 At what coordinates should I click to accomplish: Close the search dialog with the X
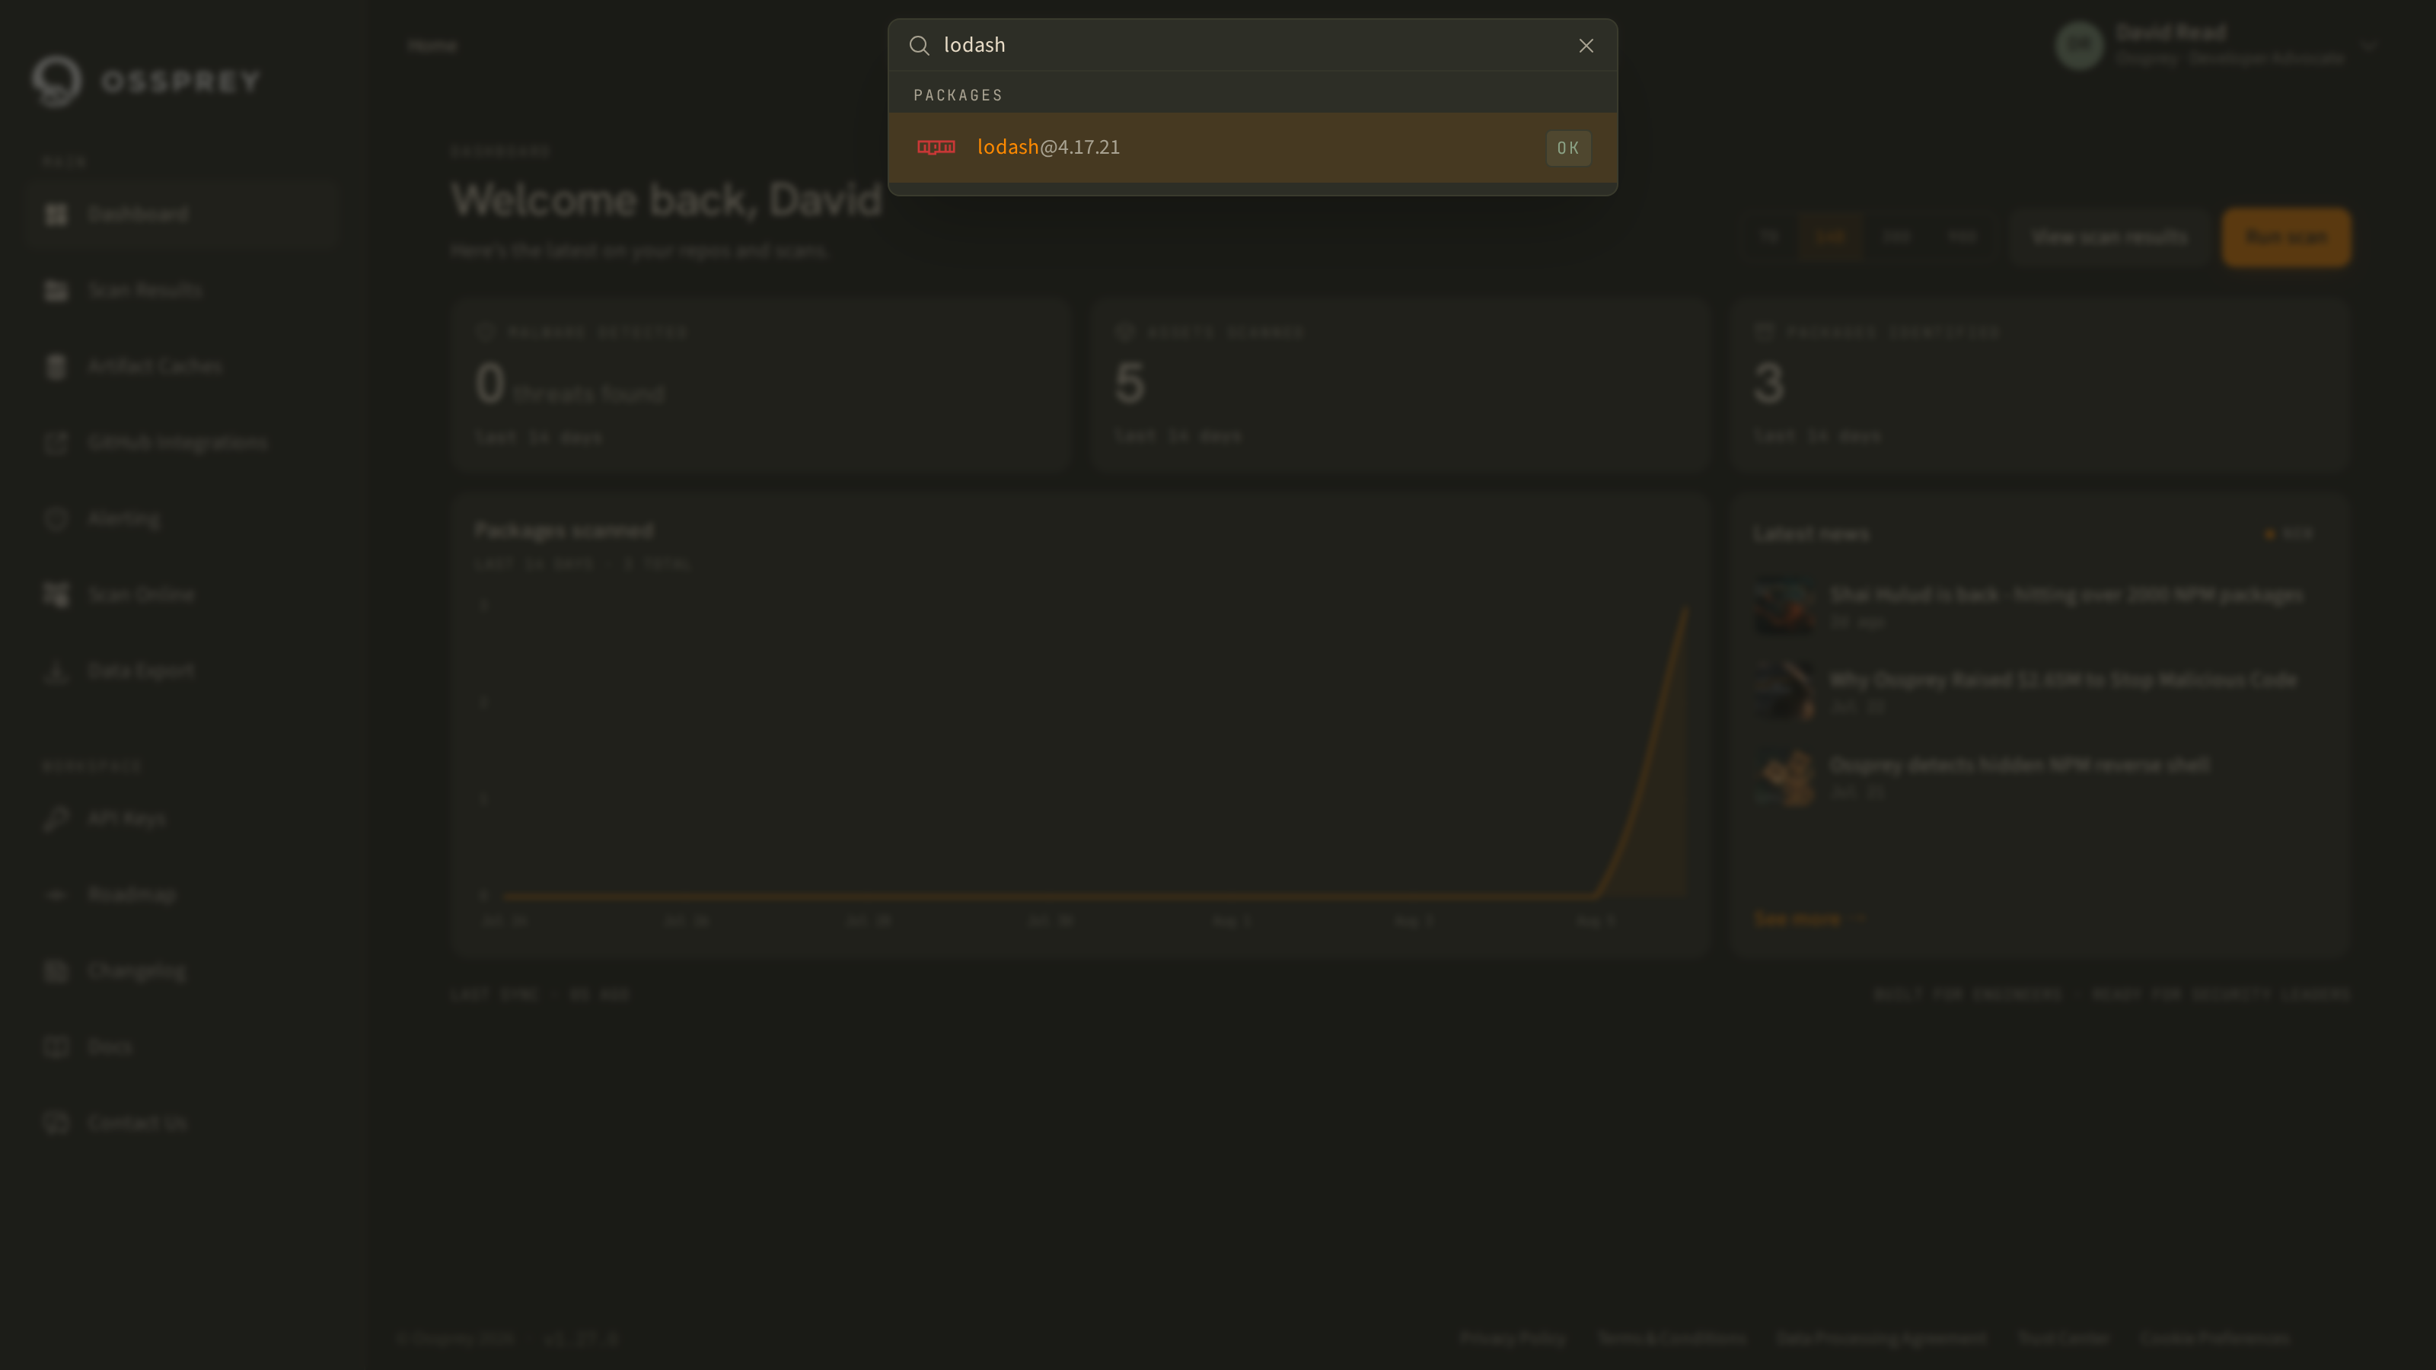1586,46
